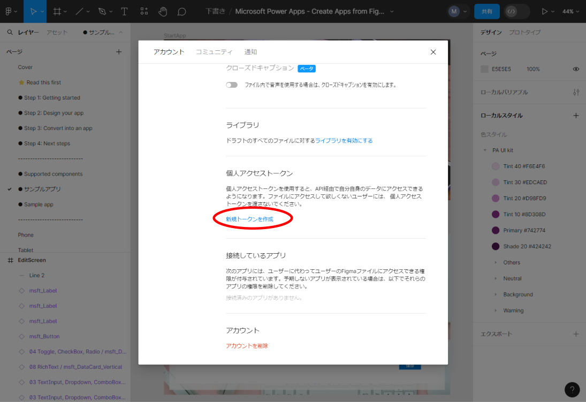Add an export setting with plus icon

(576, 334)
